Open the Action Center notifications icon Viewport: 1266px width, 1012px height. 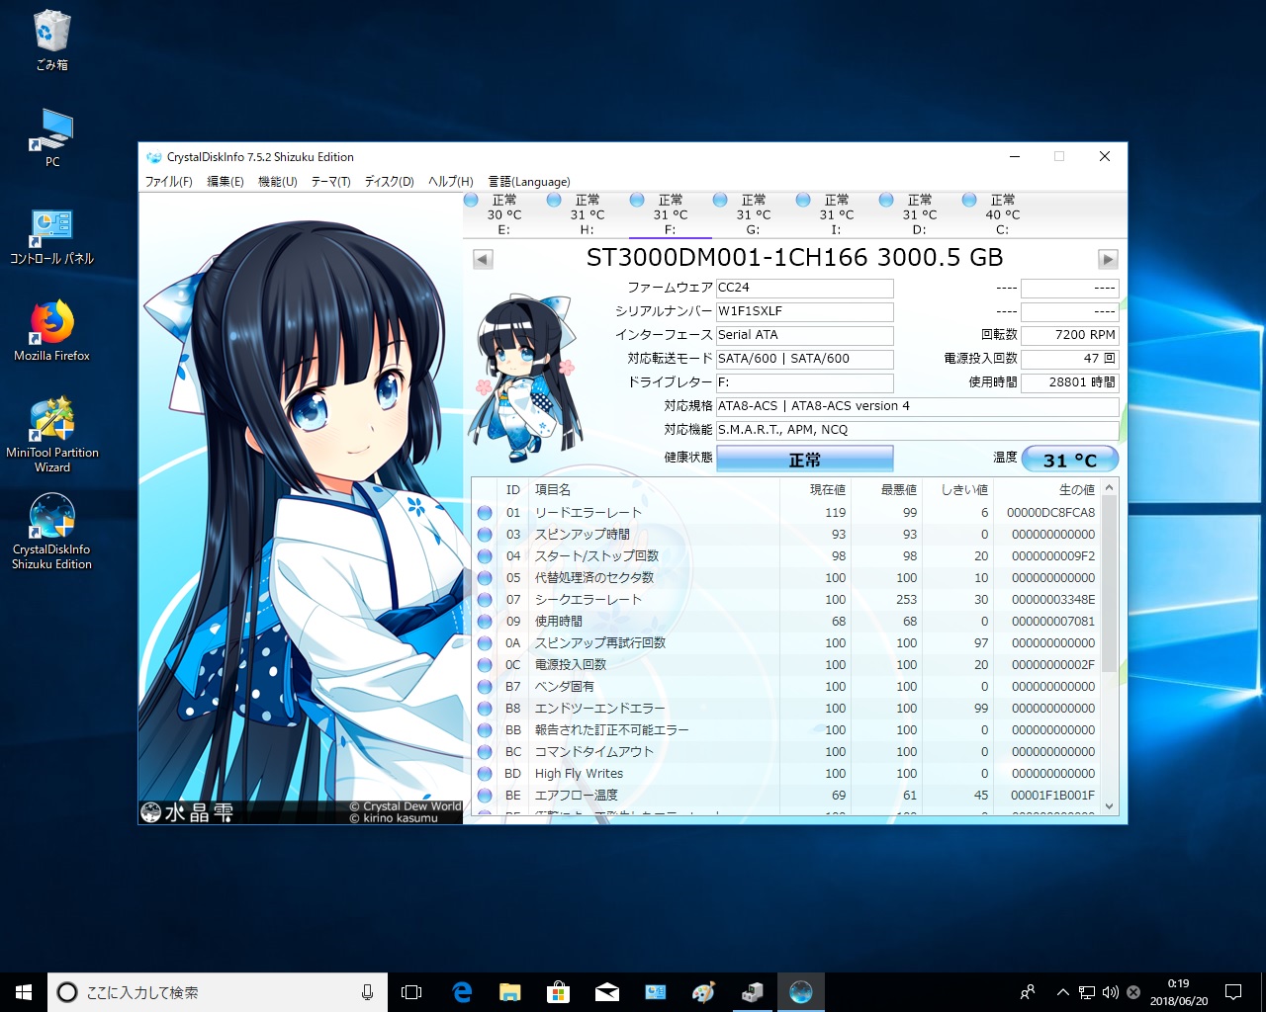pos(1233,992)
